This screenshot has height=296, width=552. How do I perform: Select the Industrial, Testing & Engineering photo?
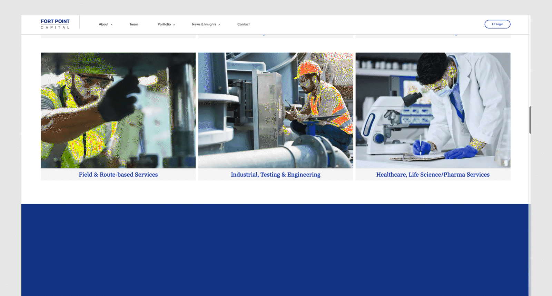pos(276,110)
